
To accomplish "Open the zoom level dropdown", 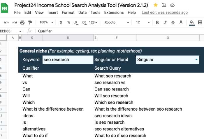I will [x=46, y=22].
